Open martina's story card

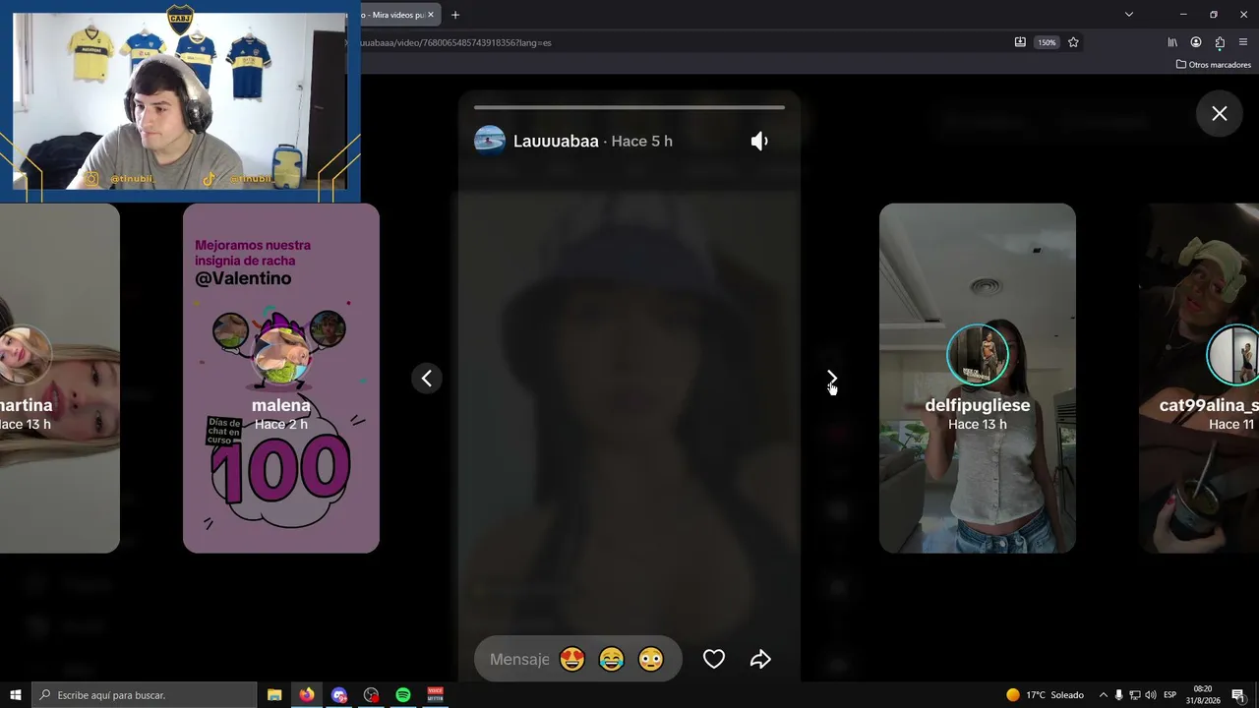(60, 378)
